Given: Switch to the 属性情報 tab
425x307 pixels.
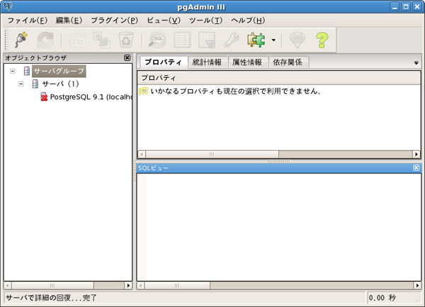Looking at the screenshot, I should click(x=248, y=62).
